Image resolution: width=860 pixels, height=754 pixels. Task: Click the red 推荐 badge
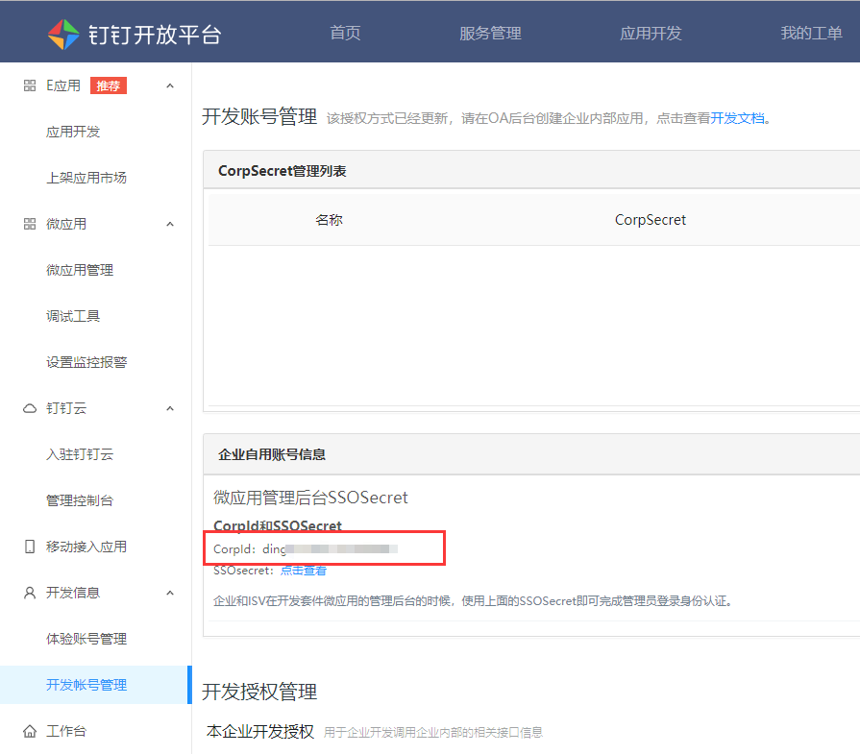(109, 85)
